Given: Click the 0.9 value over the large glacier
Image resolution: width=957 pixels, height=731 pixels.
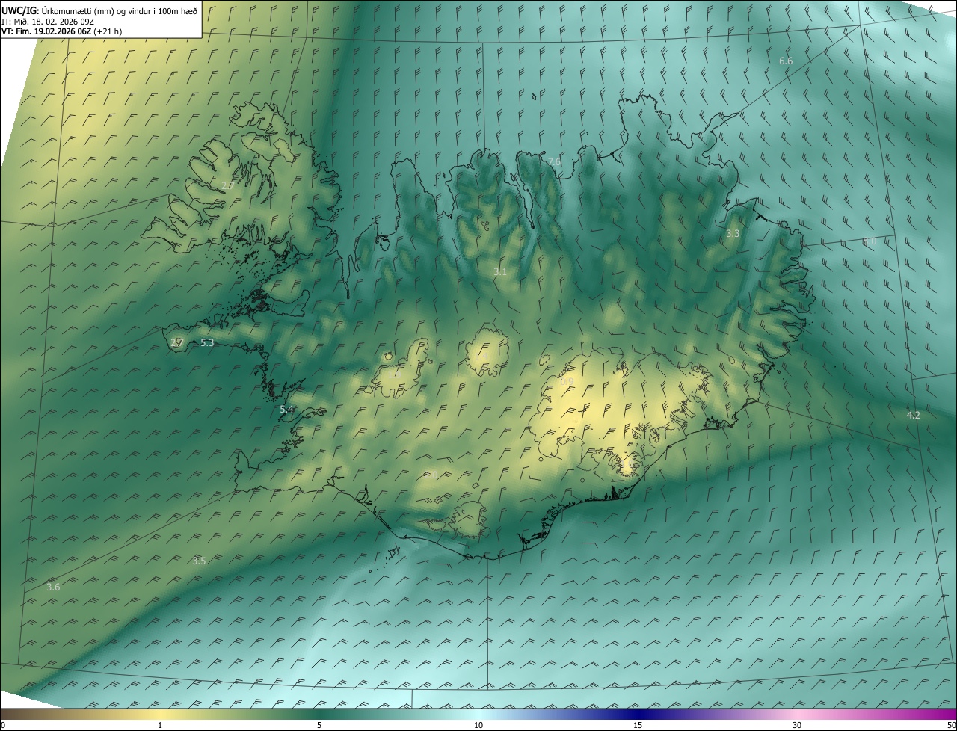Looking at the screenshot, I should [x=567, y=382].
